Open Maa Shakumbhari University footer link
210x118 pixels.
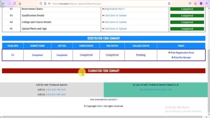[104, 100]
